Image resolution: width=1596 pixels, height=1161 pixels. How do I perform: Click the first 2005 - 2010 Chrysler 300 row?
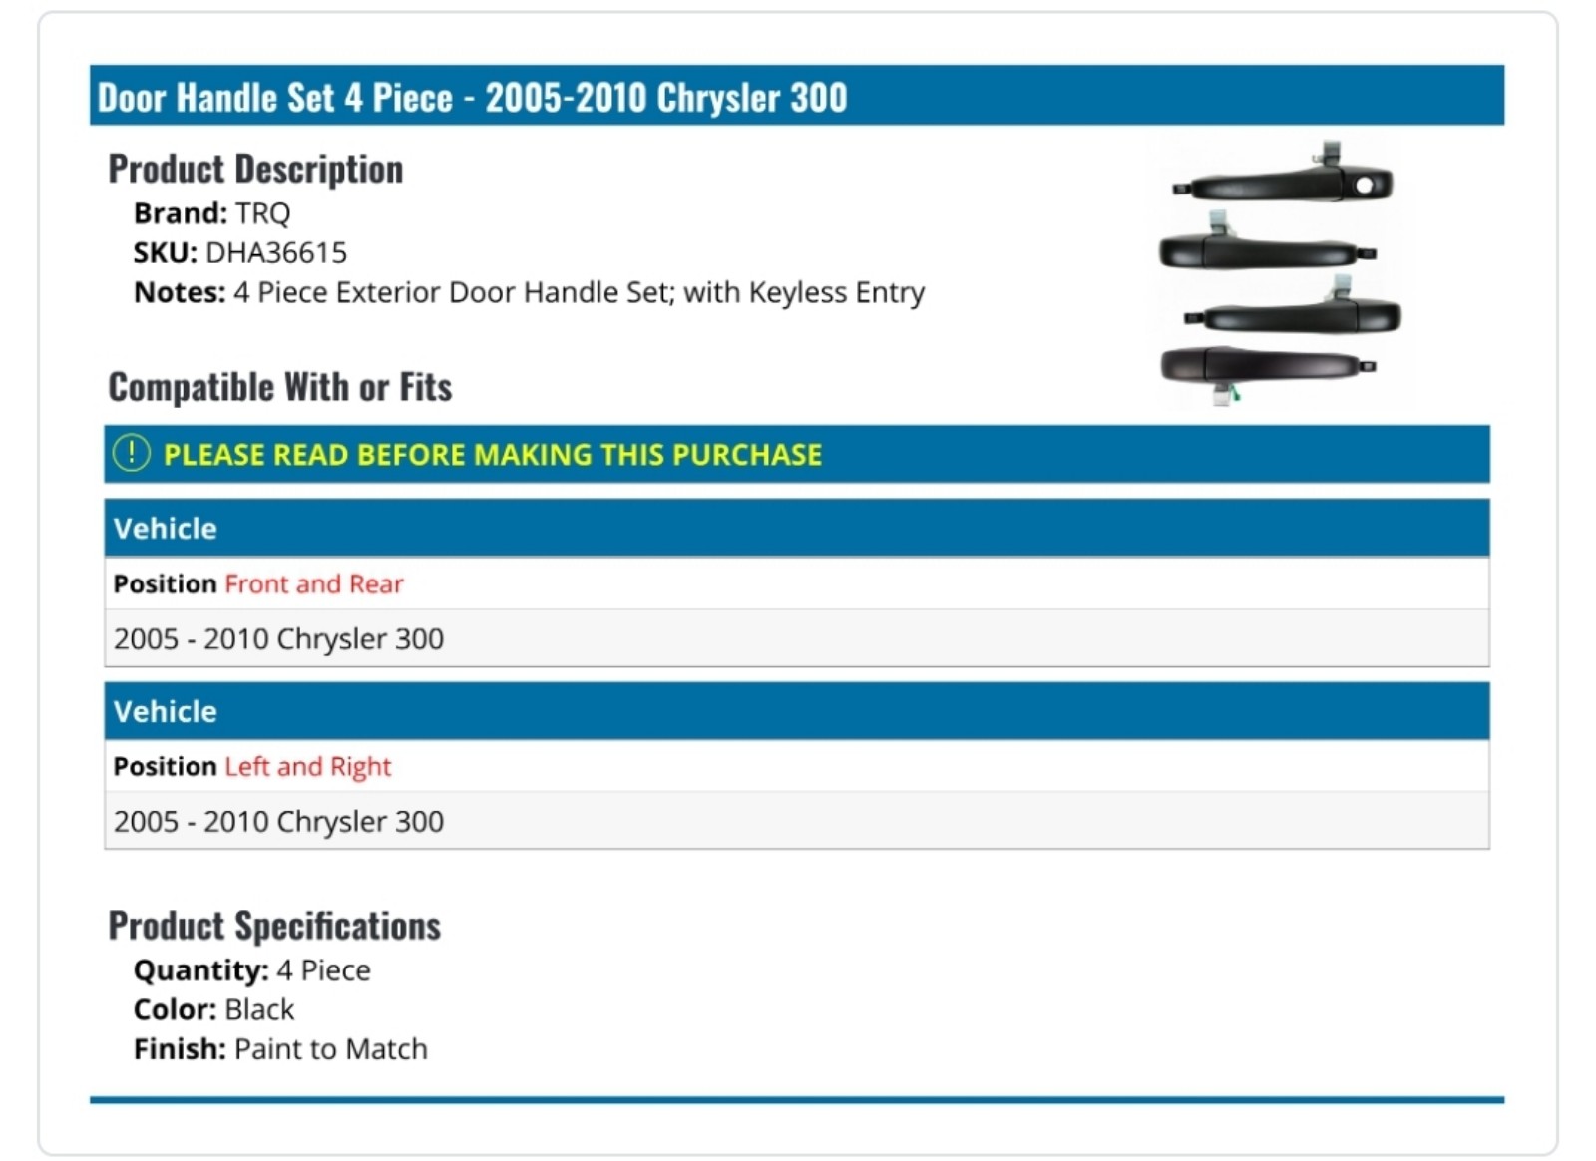point(797,638)
